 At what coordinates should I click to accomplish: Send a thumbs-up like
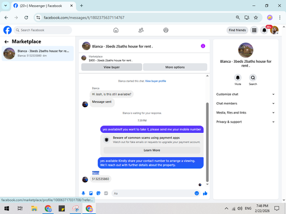205,193
